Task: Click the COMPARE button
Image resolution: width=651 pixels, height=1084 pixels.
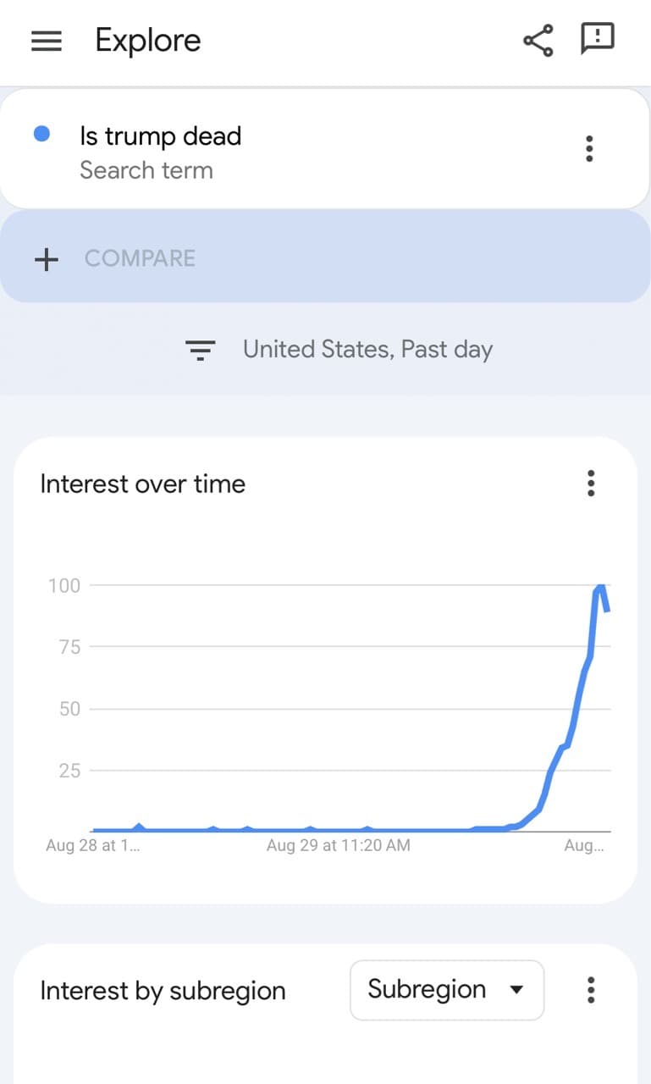Action: [x=141, y=258]
